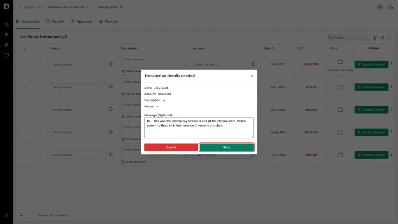Open the folder icon in left sidebar

pos(7,55)
